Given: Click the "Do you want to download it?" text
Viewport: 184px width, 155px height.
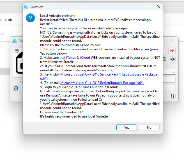Looking at the screenshot, I should (61, 112).
